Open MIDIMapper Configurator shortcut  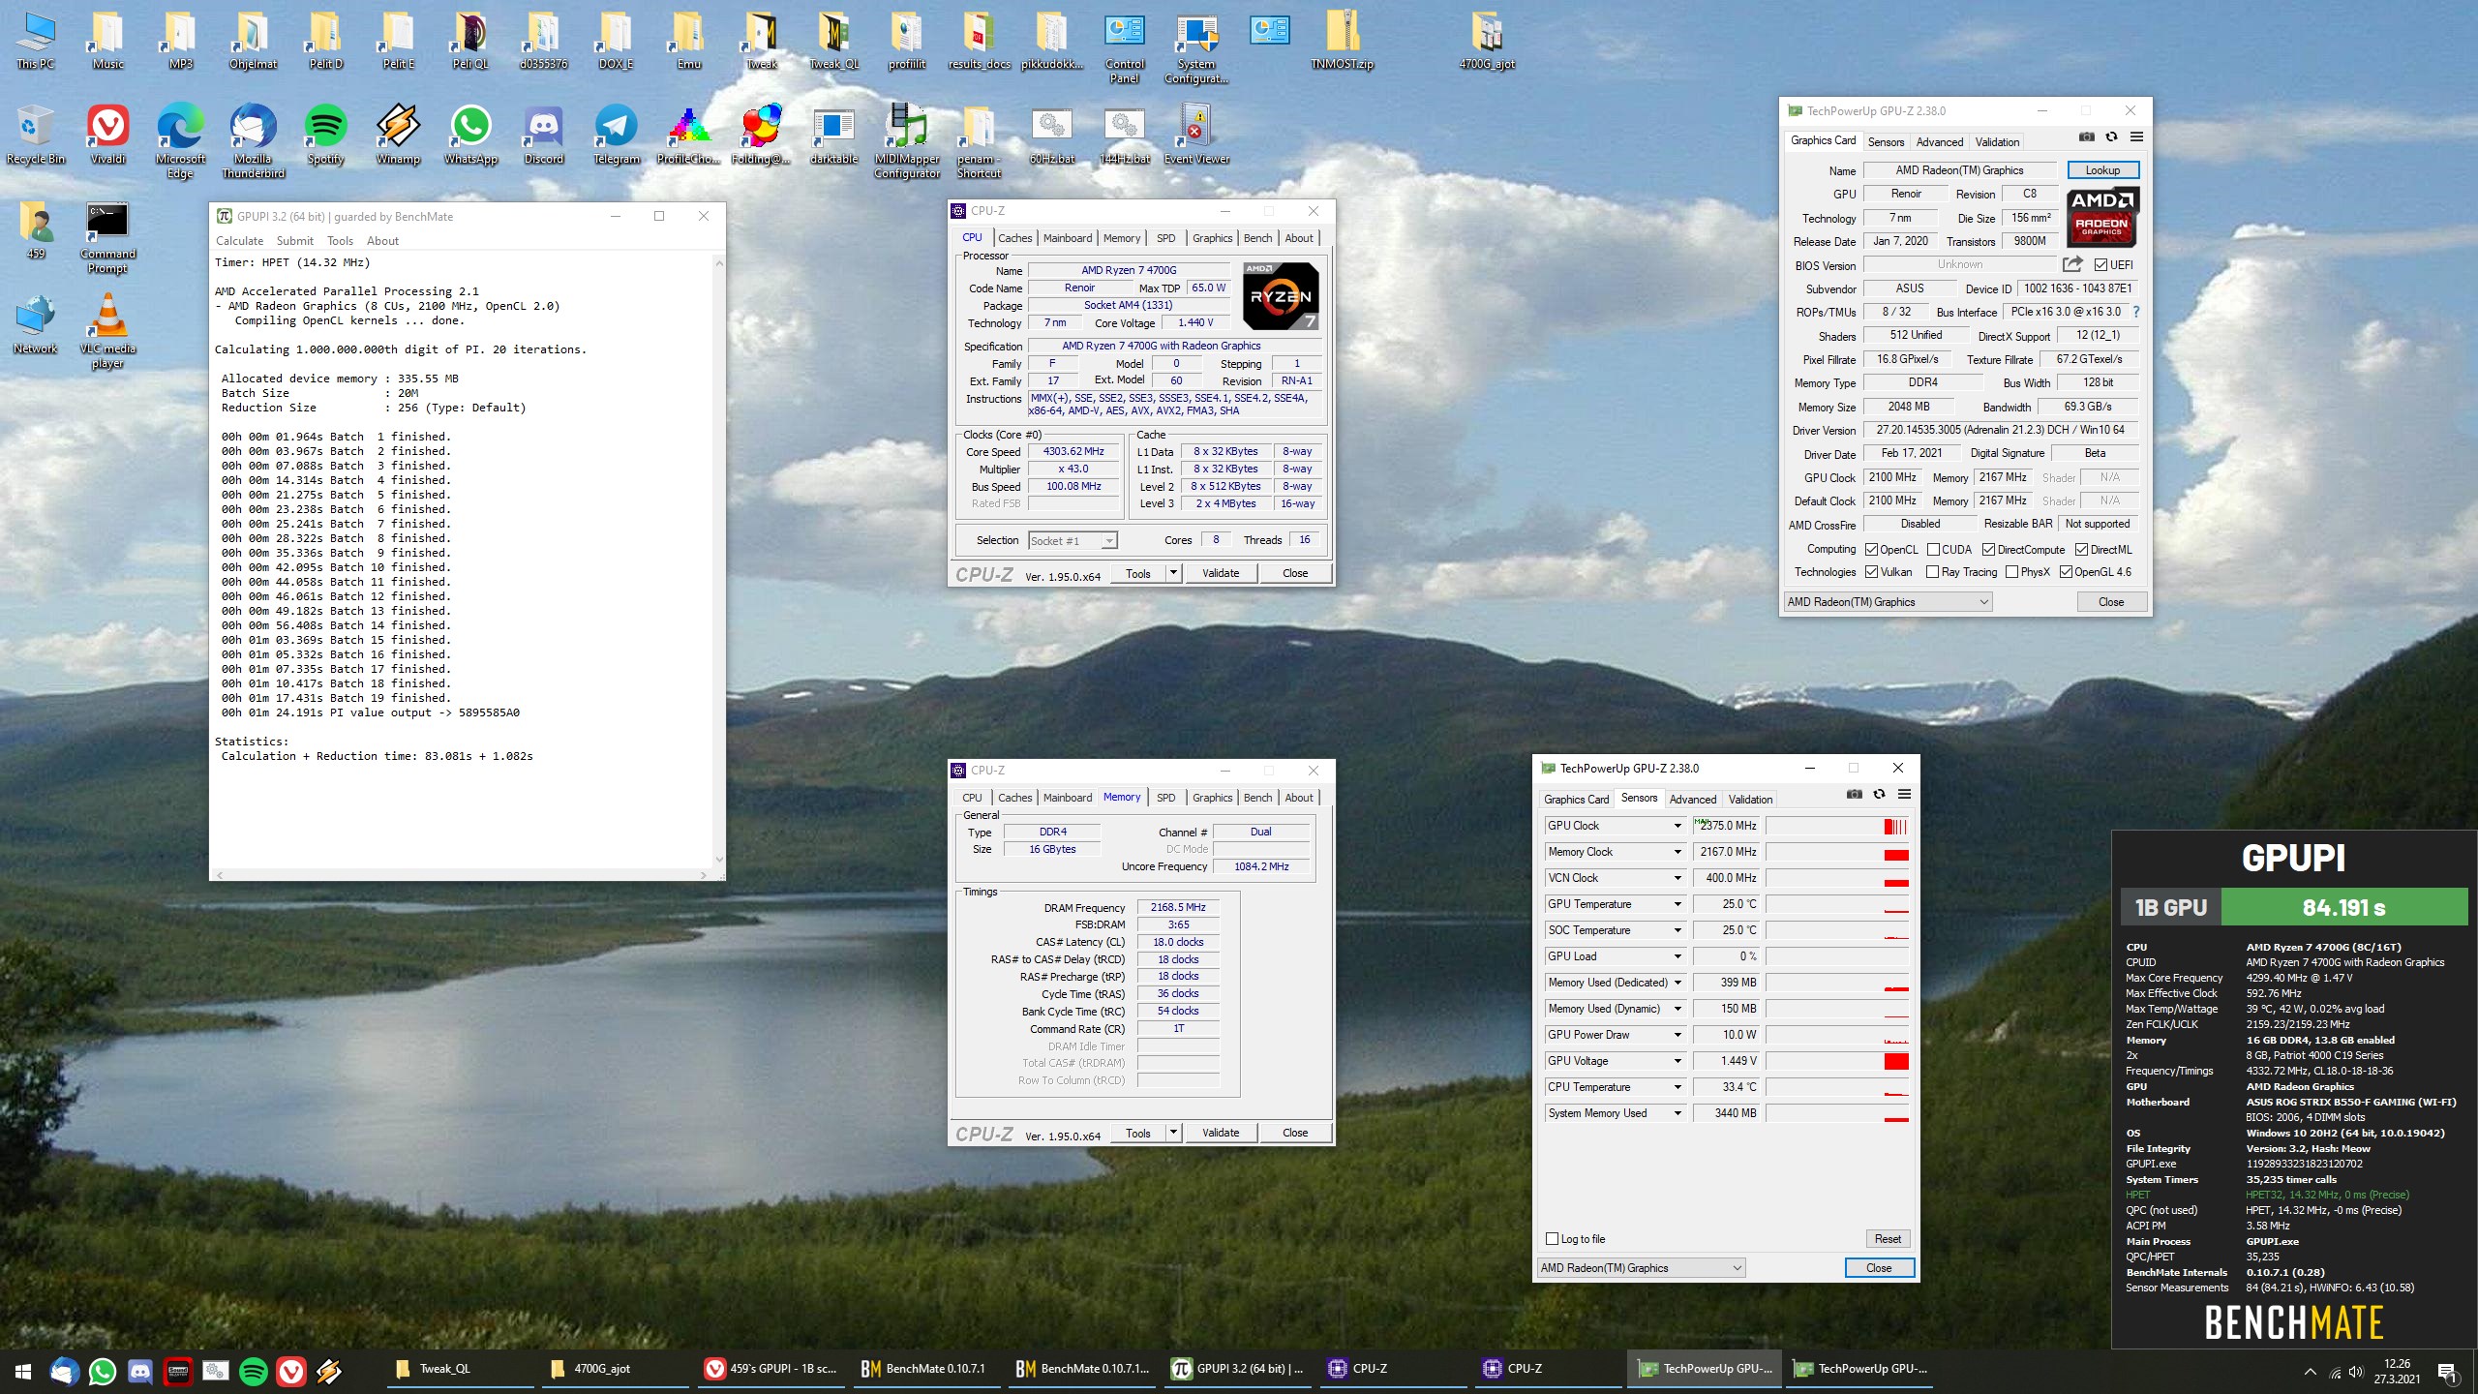pyautogui.click(x=907, y=142)
